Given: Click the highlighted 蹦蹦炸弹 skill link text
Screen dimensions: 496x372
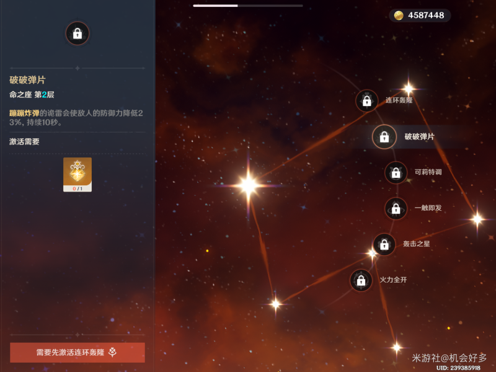Looking at the screenshot, I should coord(24,113).
